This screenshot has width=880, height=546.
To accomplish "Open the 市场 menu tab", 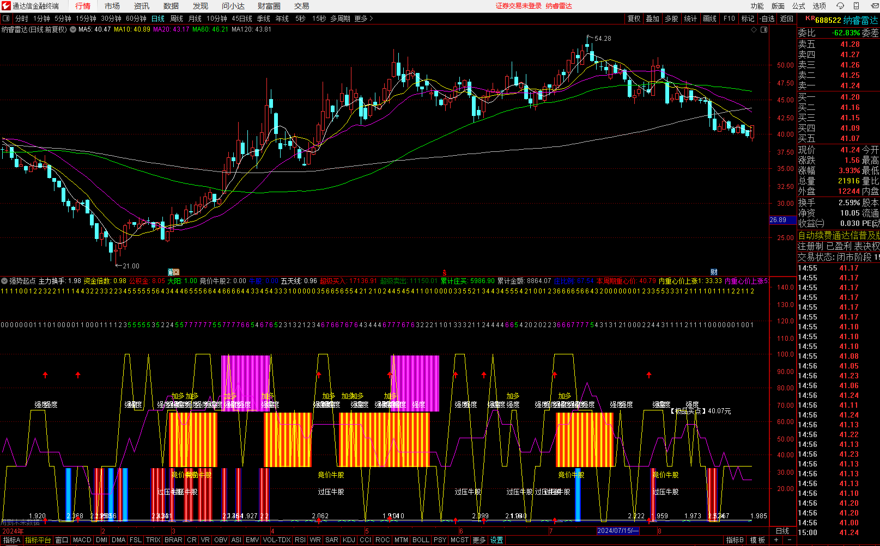I will [112, 6].
